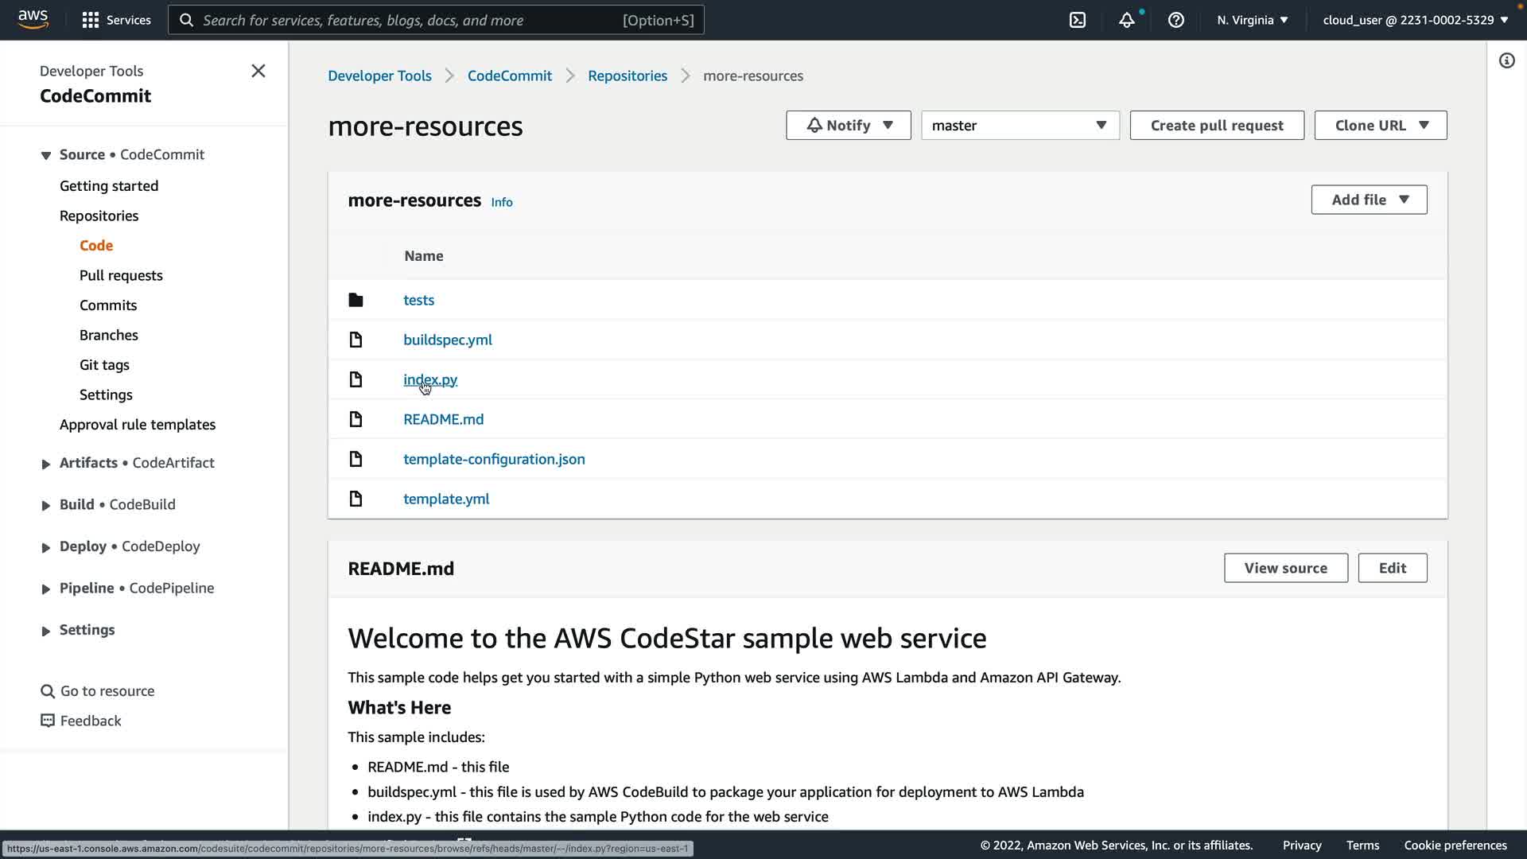Image resolution: width=1527 pixels, height=859 pixels.
Task: Click the AWS logo home icon
Action: (x=33, y=19)
